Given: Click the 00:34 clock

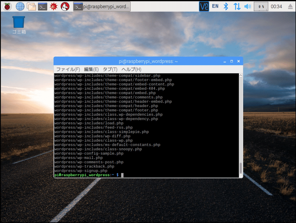Looking at the screenshot, I should pyautogui.click(x=276, y=6).
